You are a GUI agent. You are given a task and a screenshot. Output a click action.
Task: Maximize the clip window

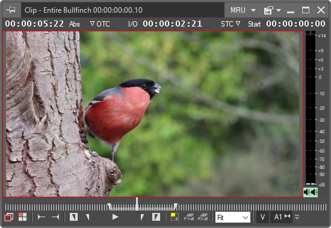pyautogui.click(x=306, y=10)
